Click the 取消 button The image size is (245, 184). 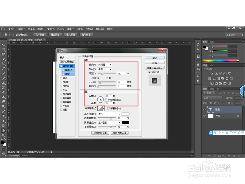[x=155, y=63]
